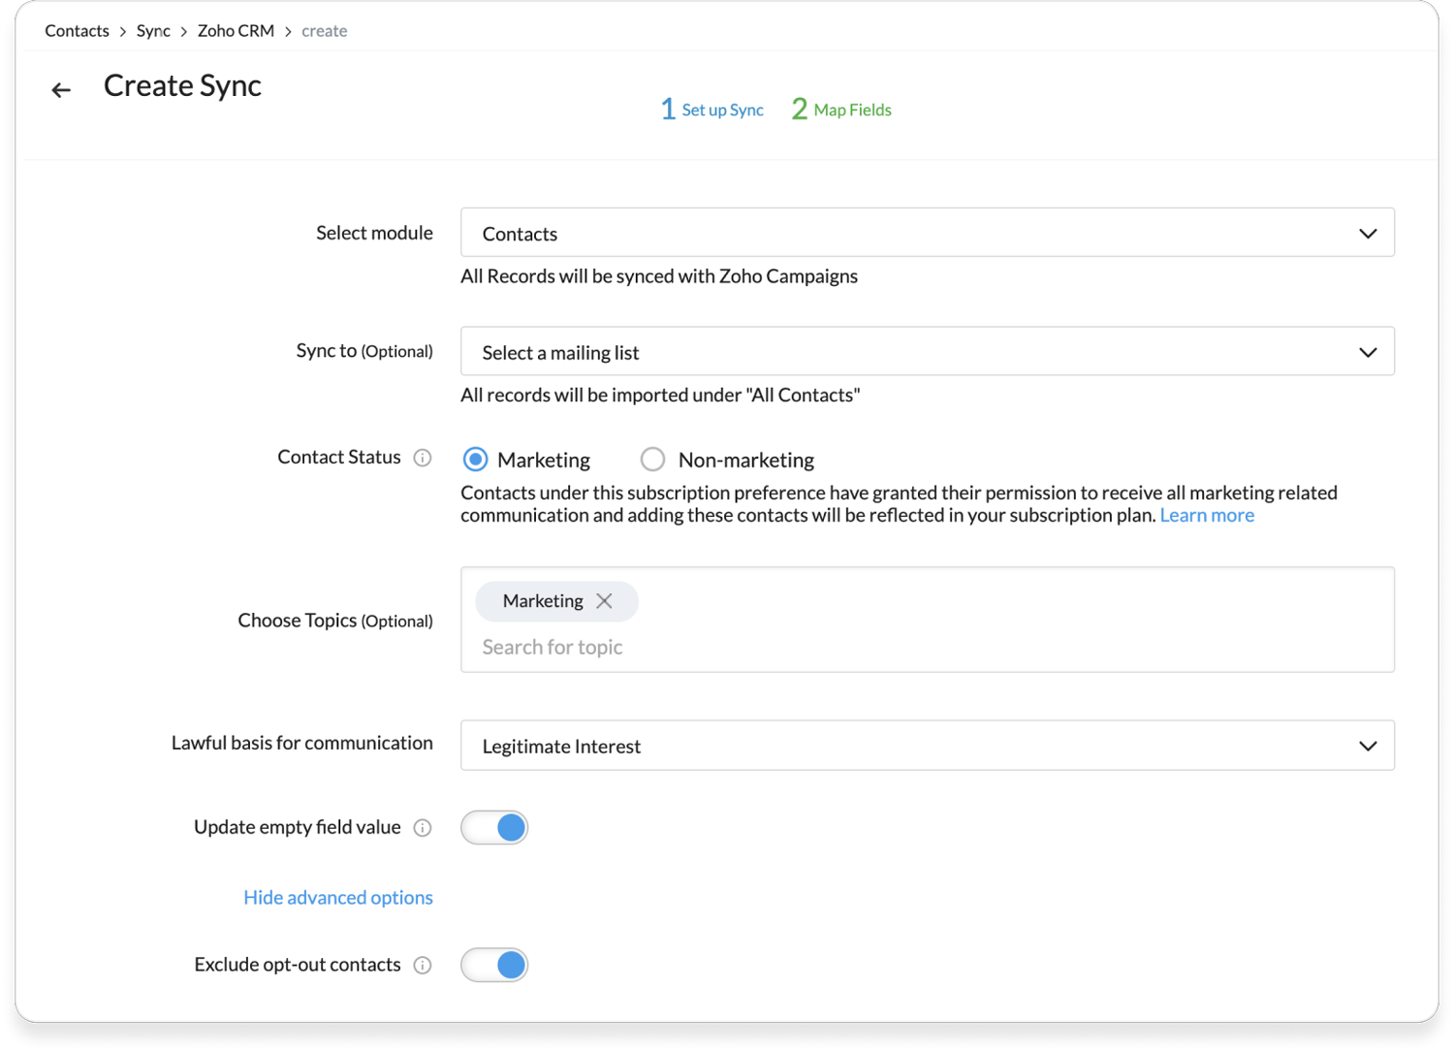Open Sync from the breadcrumb trail
The height and width of the screenshot is (1053, 1454).
(153, 30)
